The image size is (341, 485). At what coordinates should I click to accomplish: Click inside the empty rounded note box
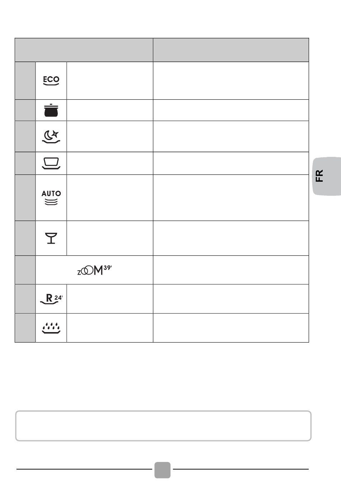click(163, 426)
